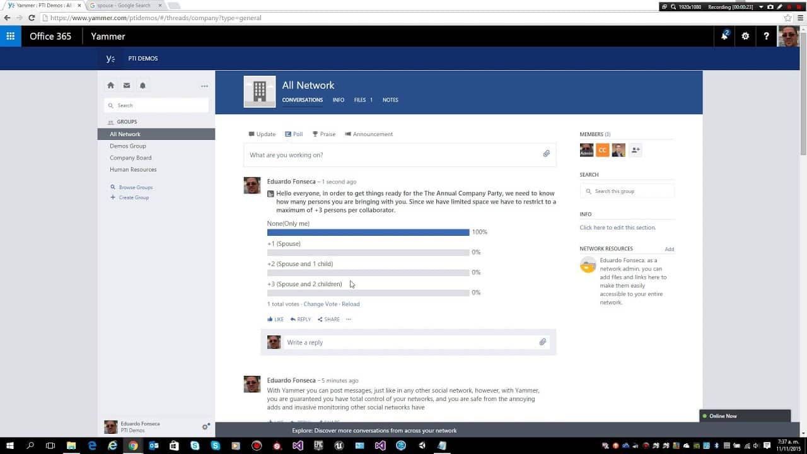Open the Online Now chat panel
The height and width of the screenshot is (454, 807).
point(745,416)
